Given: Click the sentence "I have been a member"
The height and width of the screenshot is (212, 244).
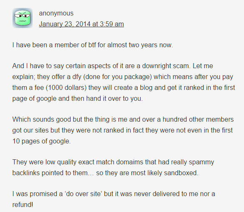Looking at the screenshot, I should click(93, 45).
